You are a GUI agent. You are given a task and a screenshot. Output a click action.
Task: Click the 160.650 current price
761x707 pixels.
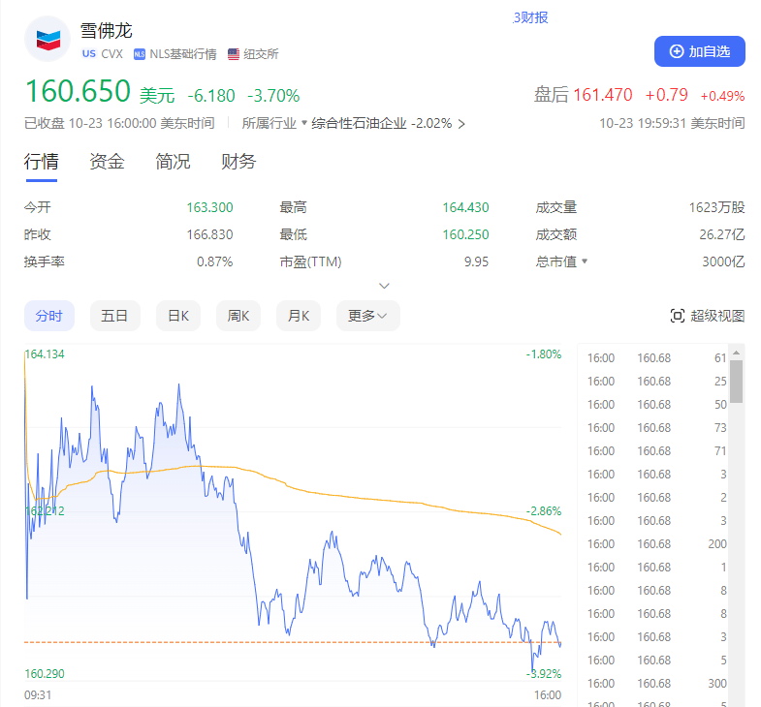tap(78, 91)
